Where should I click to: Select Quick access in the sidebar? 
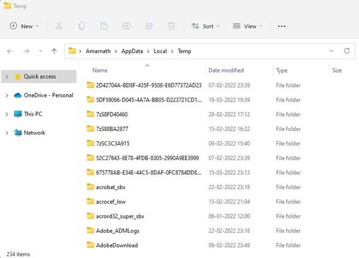click(39, 77)
